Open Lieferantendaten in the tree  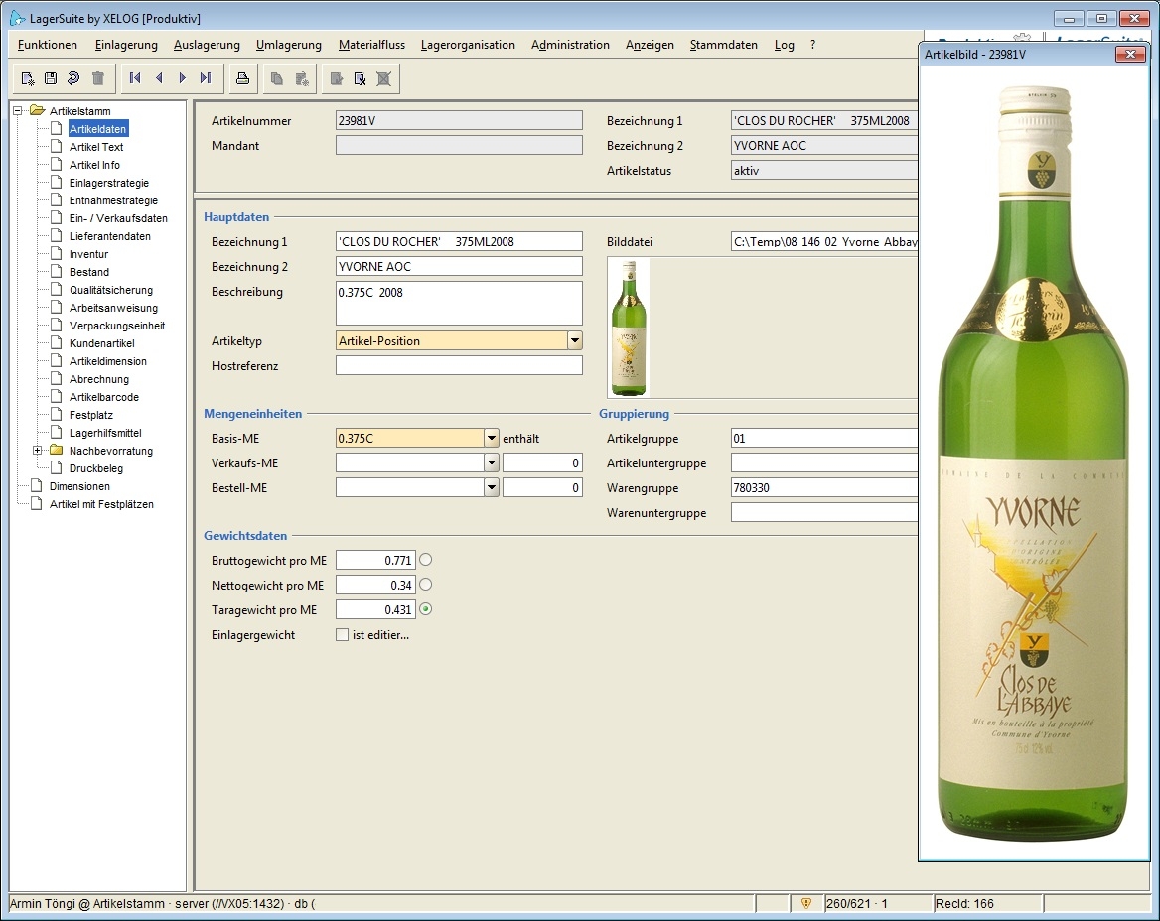click(109, 236)
